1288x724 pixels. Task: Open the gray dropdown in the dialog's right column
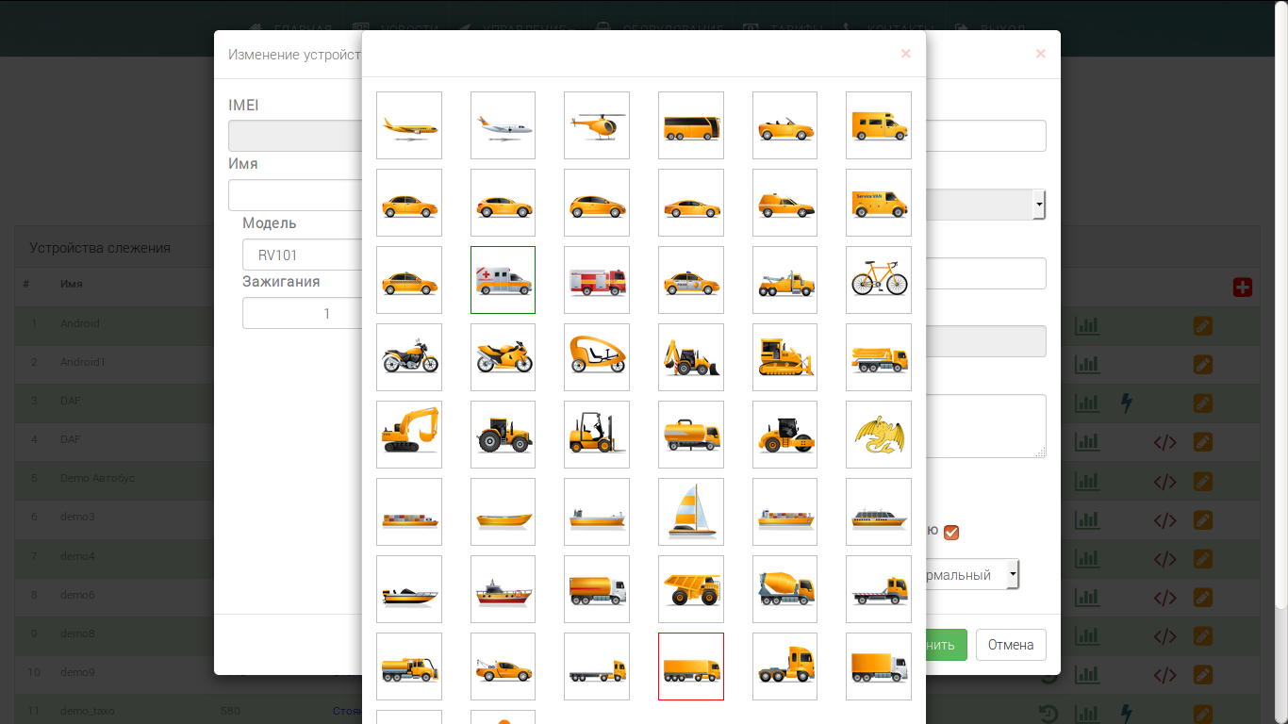click(x=986, y=204)
